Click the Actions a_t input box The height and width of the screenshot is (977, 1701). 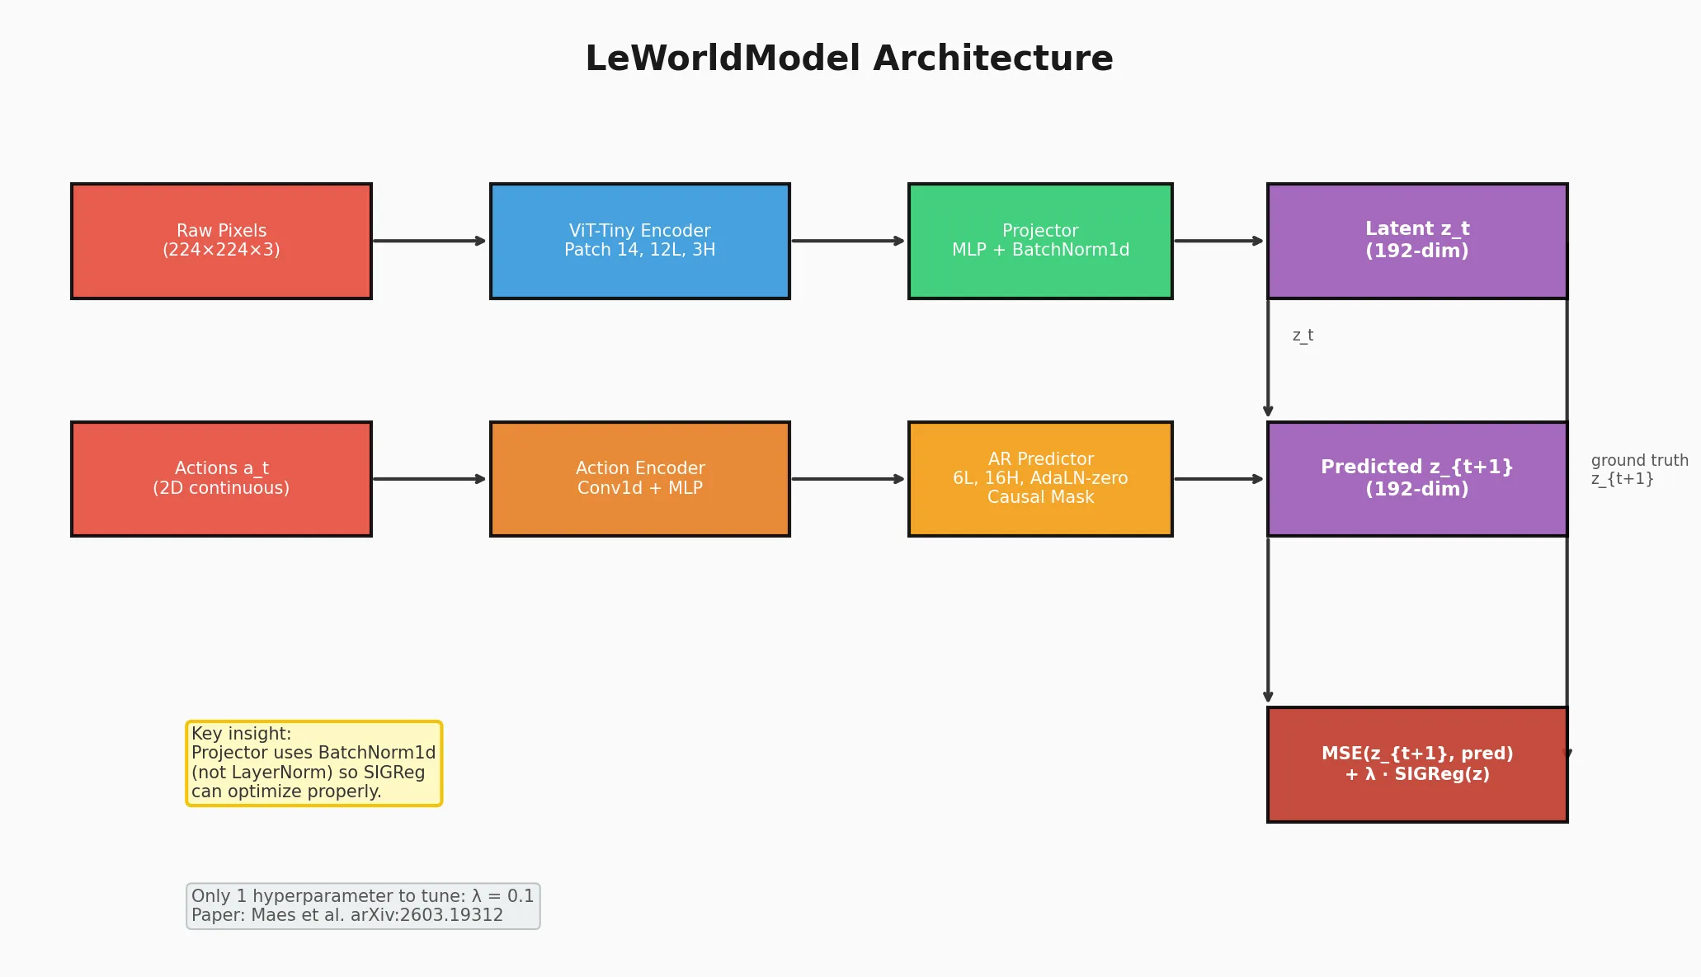(x=221, y=479)
